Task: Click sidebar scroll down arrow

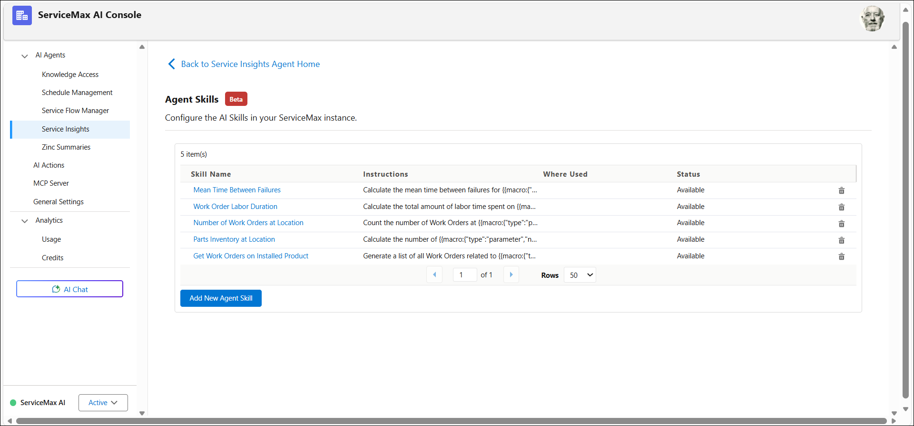Action: 142,413
